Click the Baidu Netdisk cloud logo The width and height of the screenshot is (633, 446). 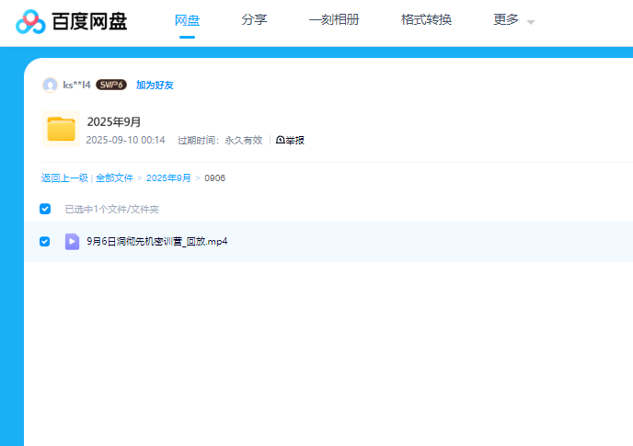(x=30, y=22)
